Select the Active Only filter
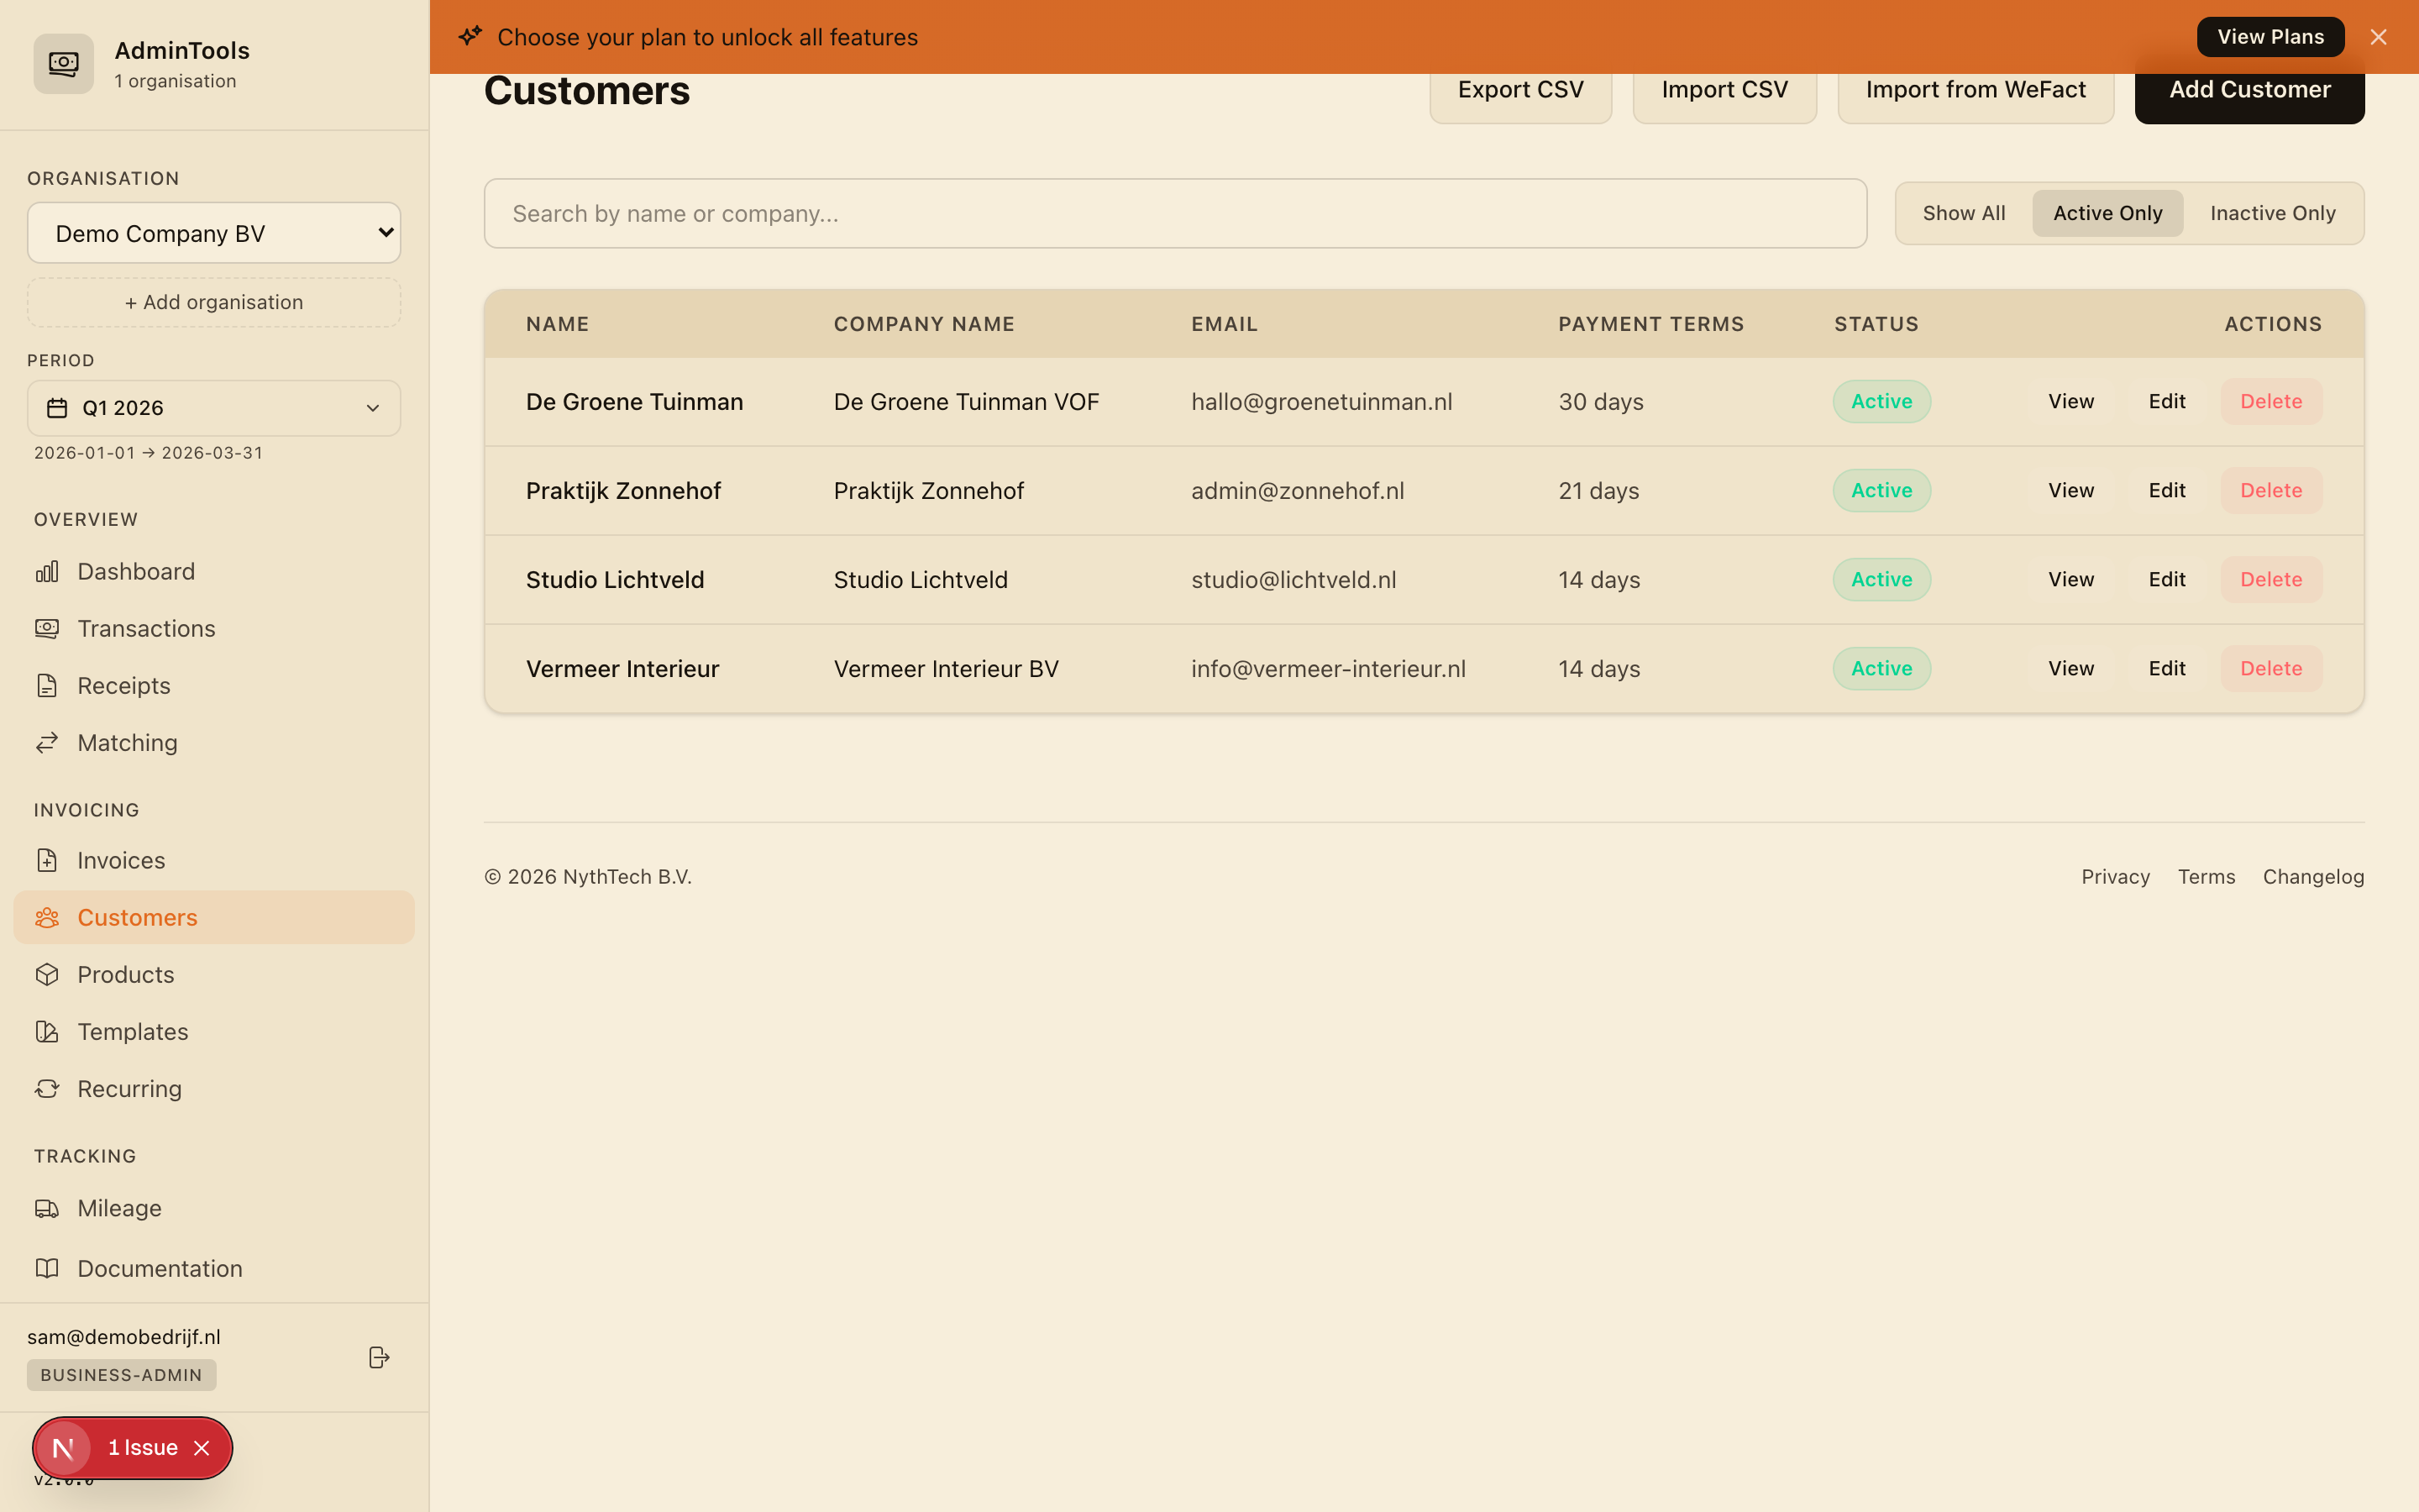The width and height of the screenshot is (2419, 1512). tap(2107, 213)
